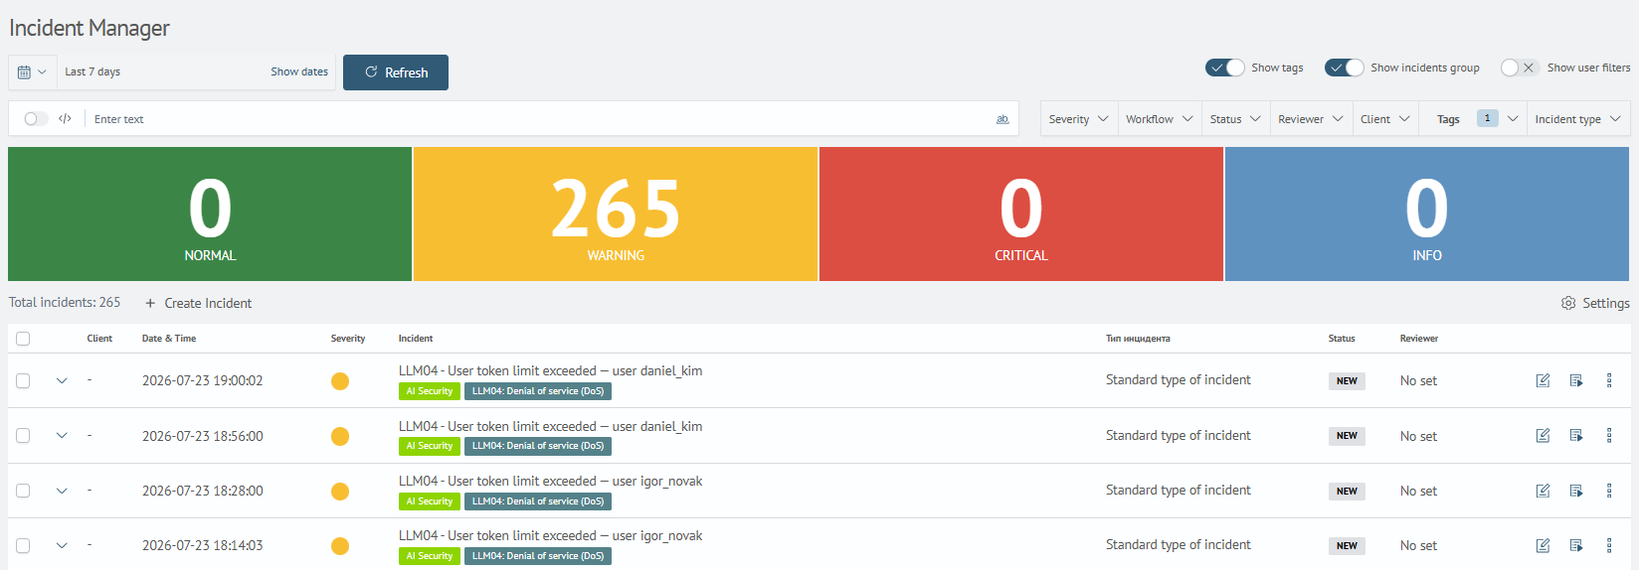Sort by Incident column header
This screenshot has width=1639, height=570.
pos(416,339)
